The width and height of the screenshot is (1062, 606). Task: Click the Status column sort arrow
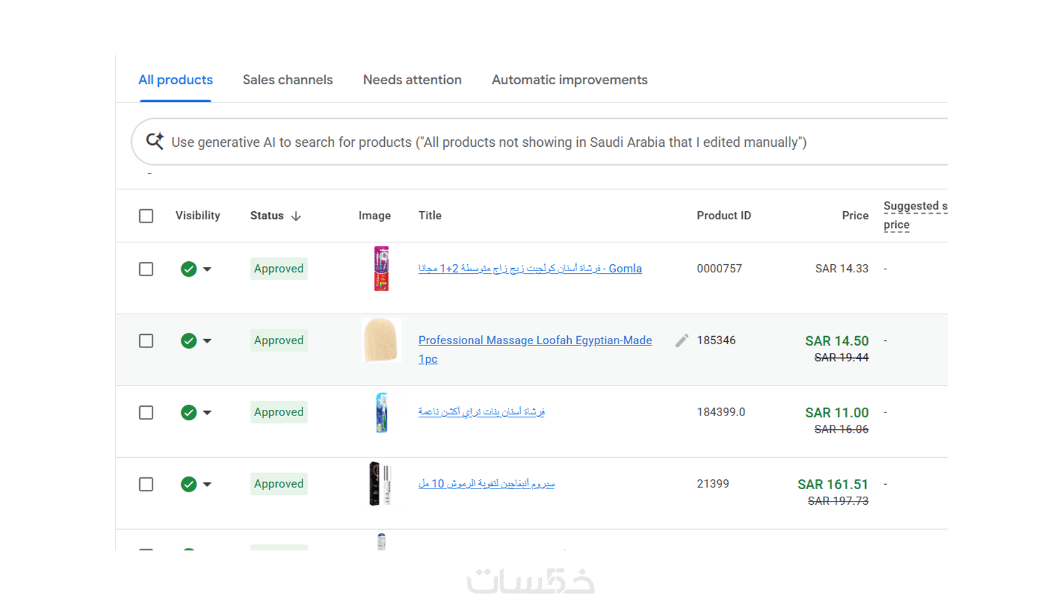(296, 216)
